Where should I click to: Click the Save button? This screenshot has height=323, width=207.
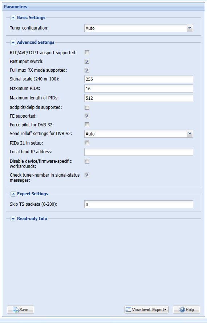21,310
